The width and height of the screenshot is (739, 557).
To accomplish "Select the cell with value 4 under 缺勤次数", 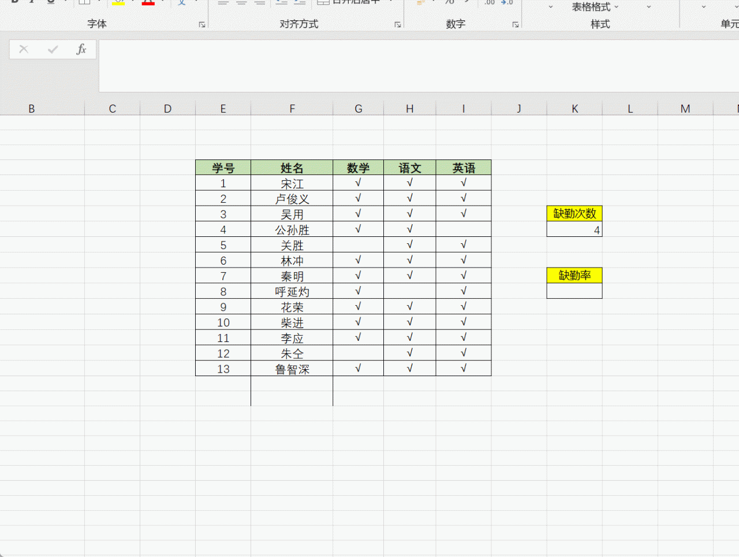I will tap(574, 229).
